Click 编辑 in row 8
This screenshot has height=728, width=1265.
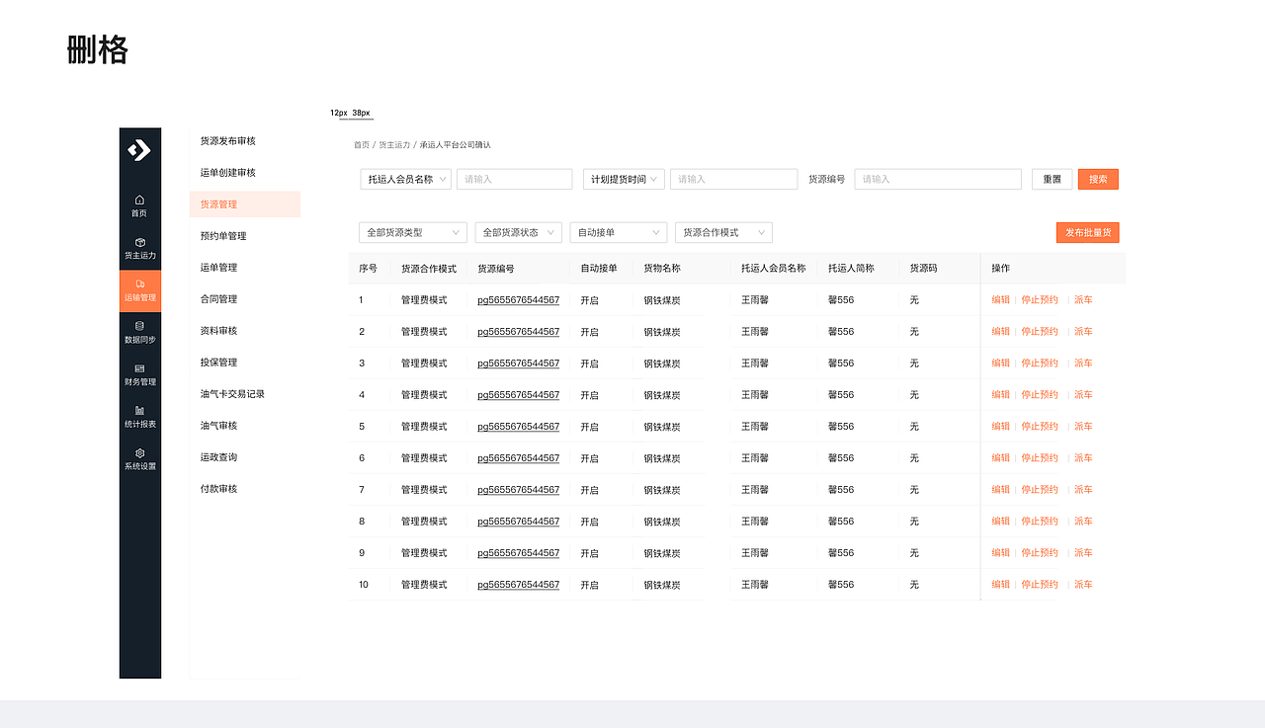coord(1001,522)
